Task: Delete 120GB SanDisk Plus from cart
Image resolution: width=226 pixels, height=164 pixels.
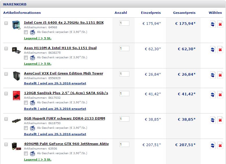Action: click(x=220, y=95)
